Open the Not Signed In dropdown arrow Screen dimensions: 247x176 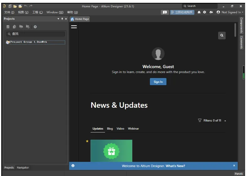click(243, 12)
